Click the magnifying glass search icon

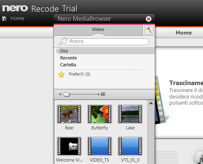(x=63, y=42)
